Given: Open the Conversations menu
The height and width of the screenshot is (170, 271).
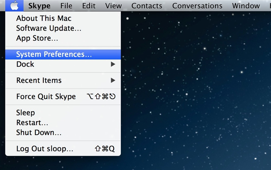Looking at the screenshot, I should [x=197, y=6].
